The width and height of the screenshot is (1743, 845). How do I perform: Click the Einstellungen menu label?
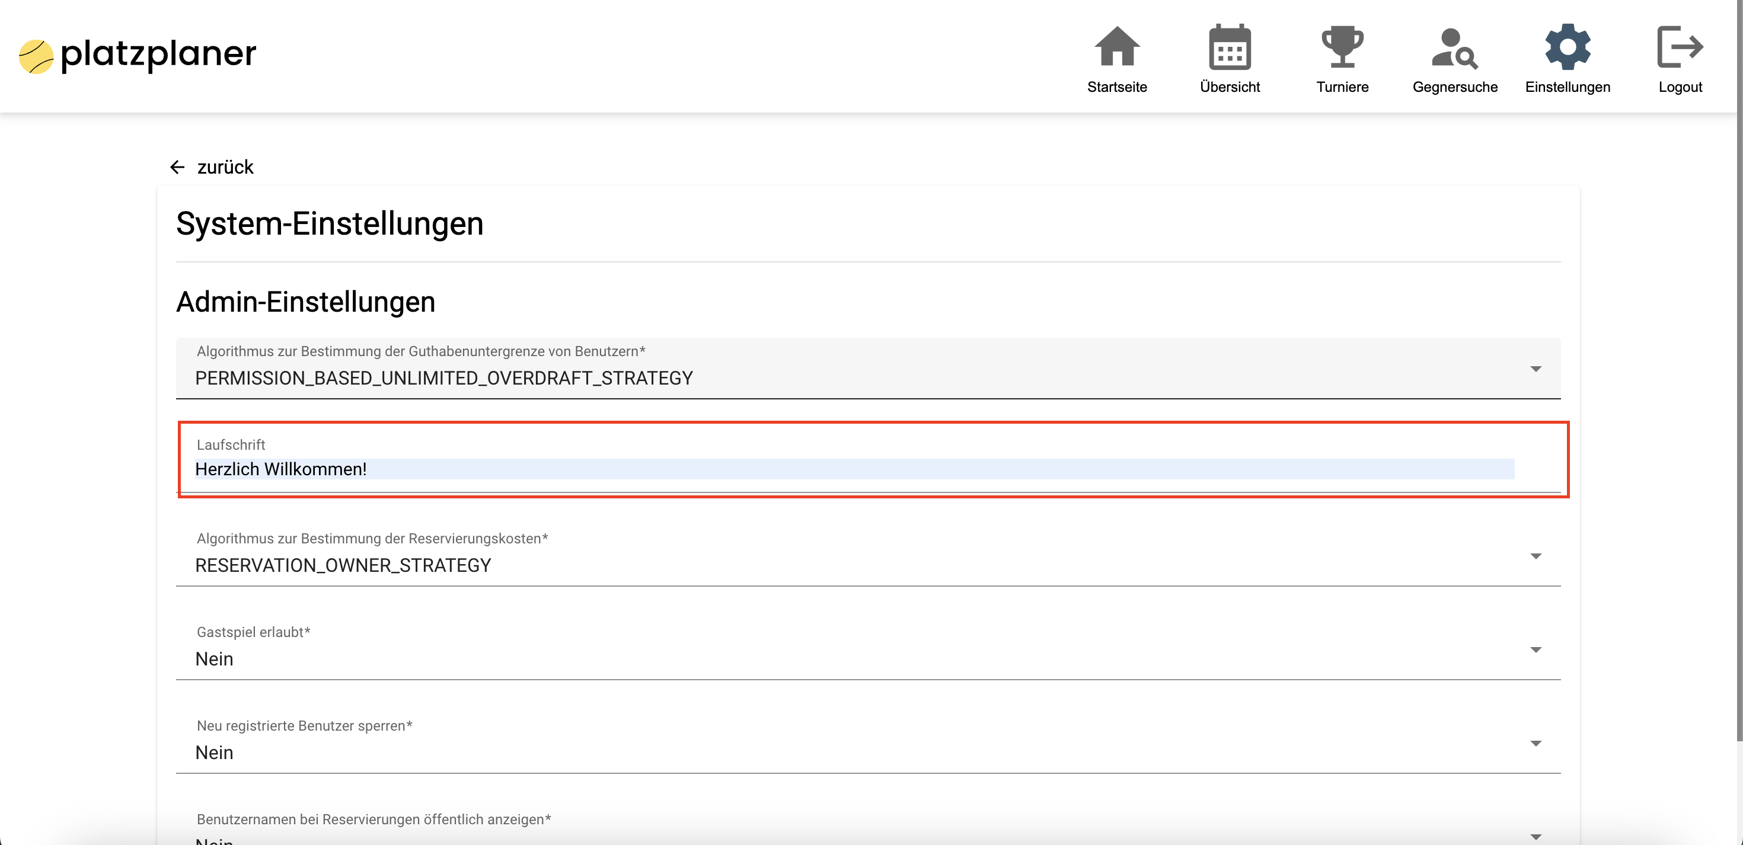(x=1567, y=87)
